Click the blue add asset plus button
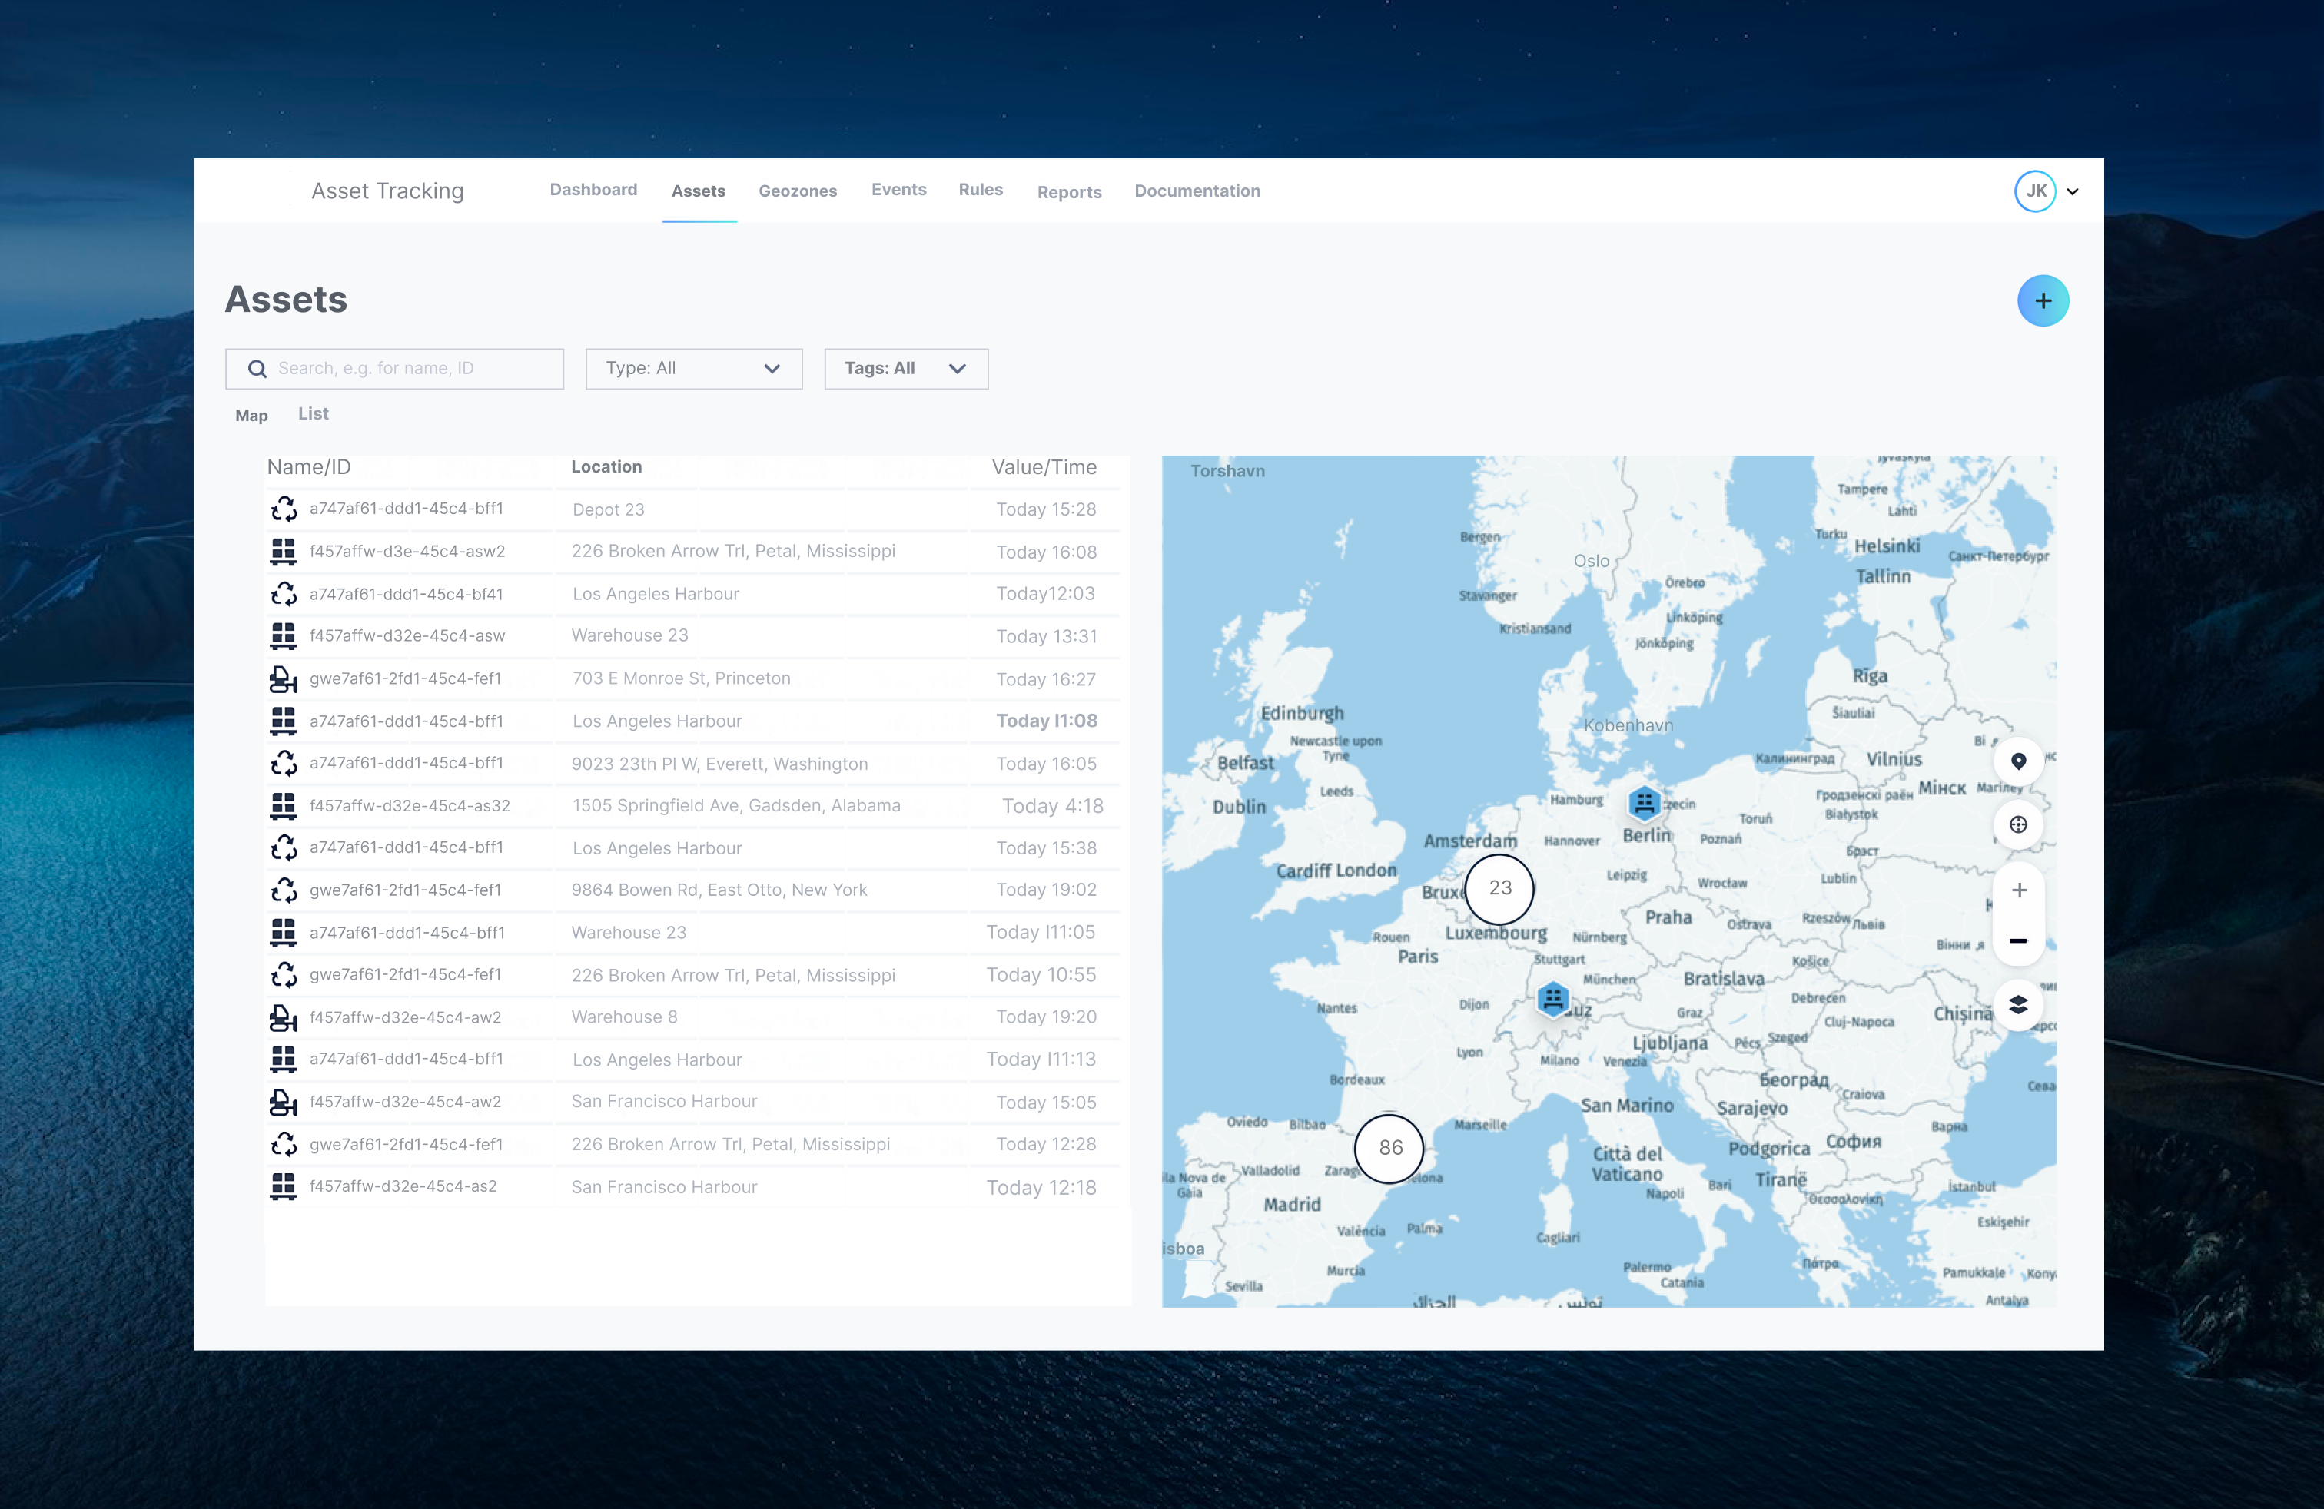2324x1509 pixels. (2042, 300)
